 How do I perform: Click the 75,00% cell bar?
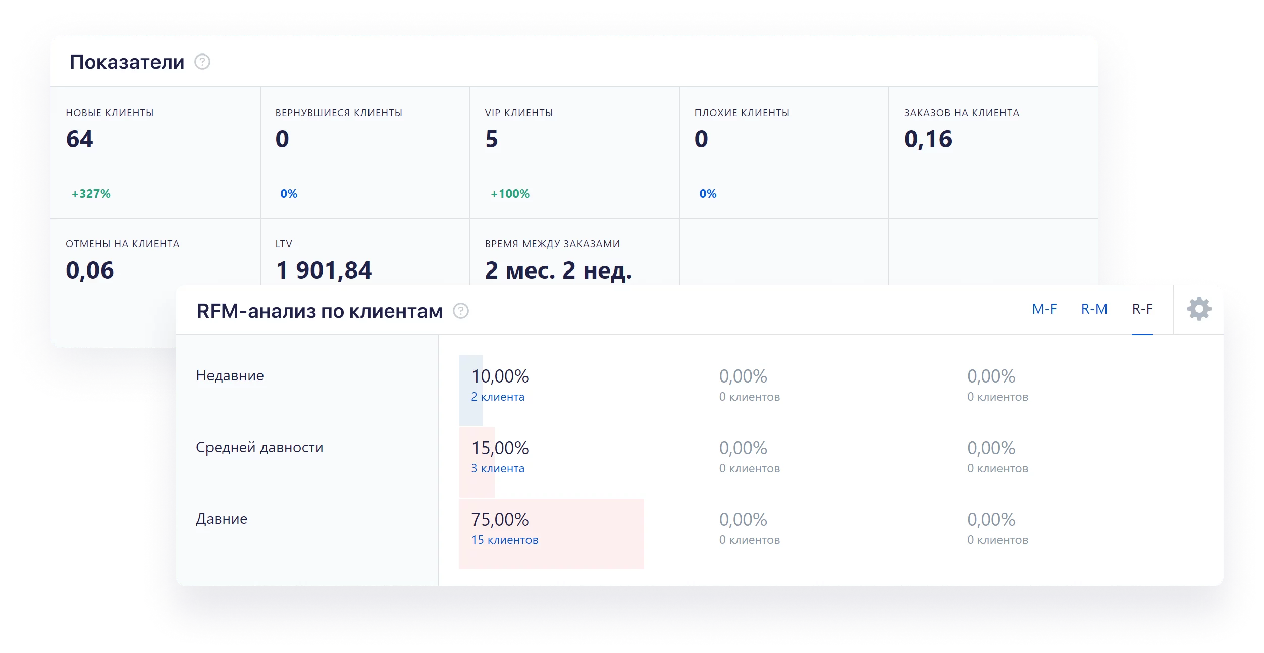pyautogui.click(x=552, y=534)
